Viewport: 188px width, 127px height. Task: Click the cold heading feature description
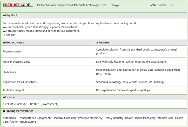tap(132, 62)
